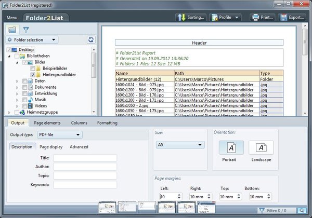
Task: Click the Keywords input field
Action: (x=85, y=185)
